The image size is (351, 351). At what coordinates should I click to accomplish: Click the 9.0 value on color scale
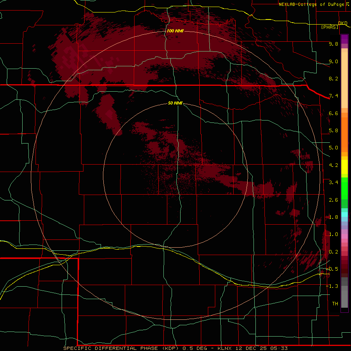pos(333,61)
